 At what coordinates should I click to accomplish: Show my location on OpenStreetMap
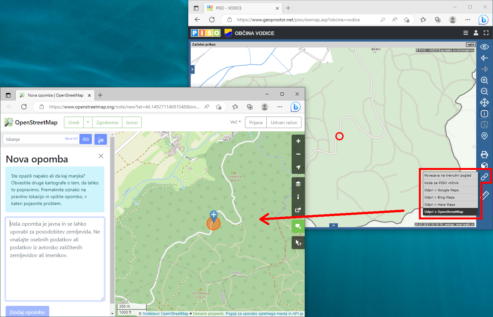point(298,167)
